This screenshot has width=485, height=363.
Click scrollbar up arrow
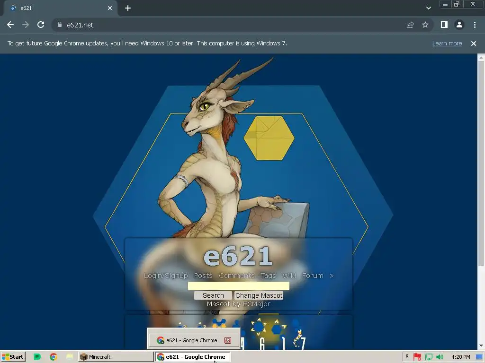481,57
